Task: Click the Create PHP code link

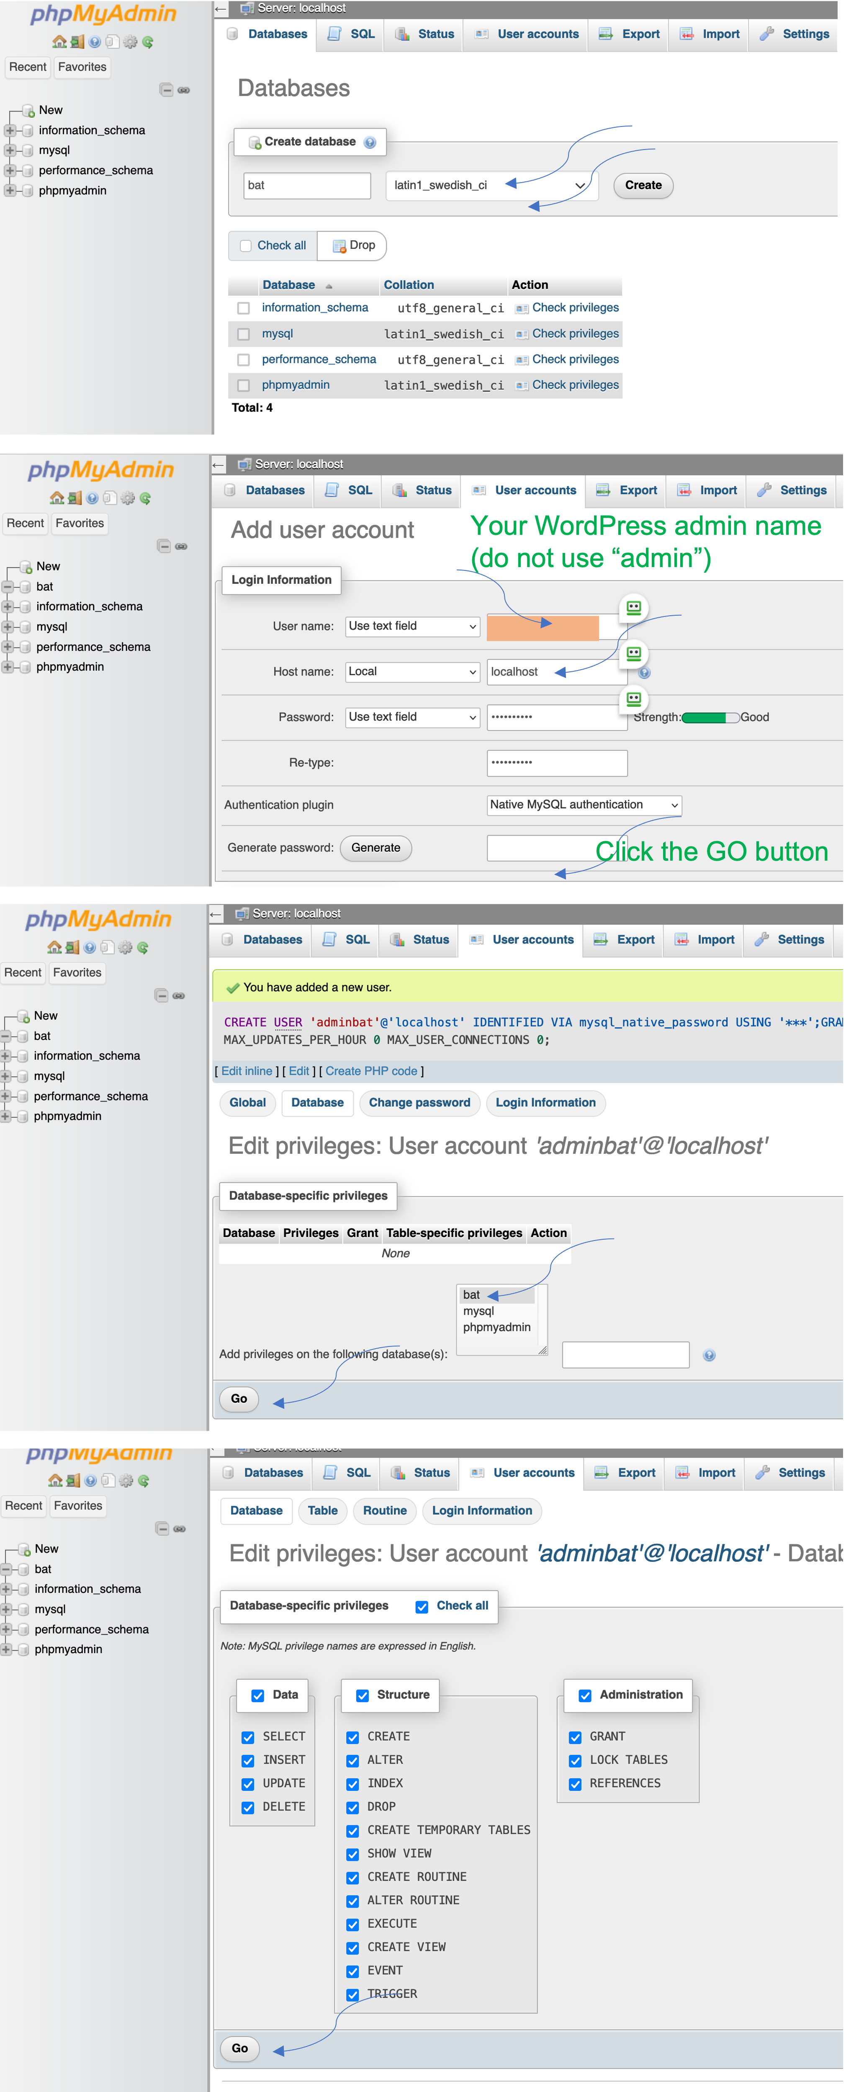Action: tap(372, 1072)
